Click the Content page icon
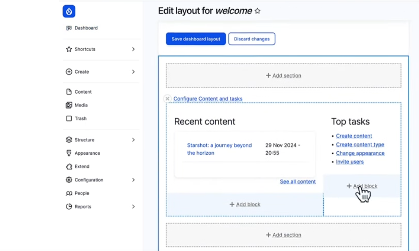This screenshot has height=251, width=419. click(x=69, y=92)
